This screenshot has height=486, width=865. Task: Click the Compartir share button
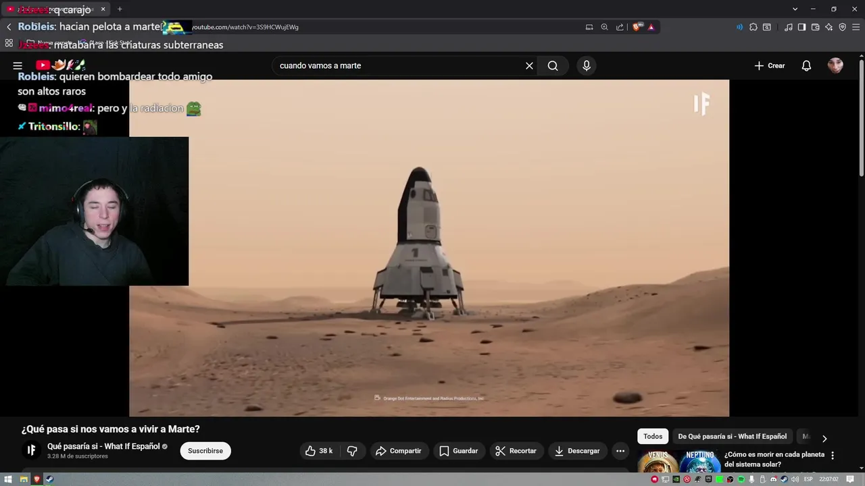[398, 451]
